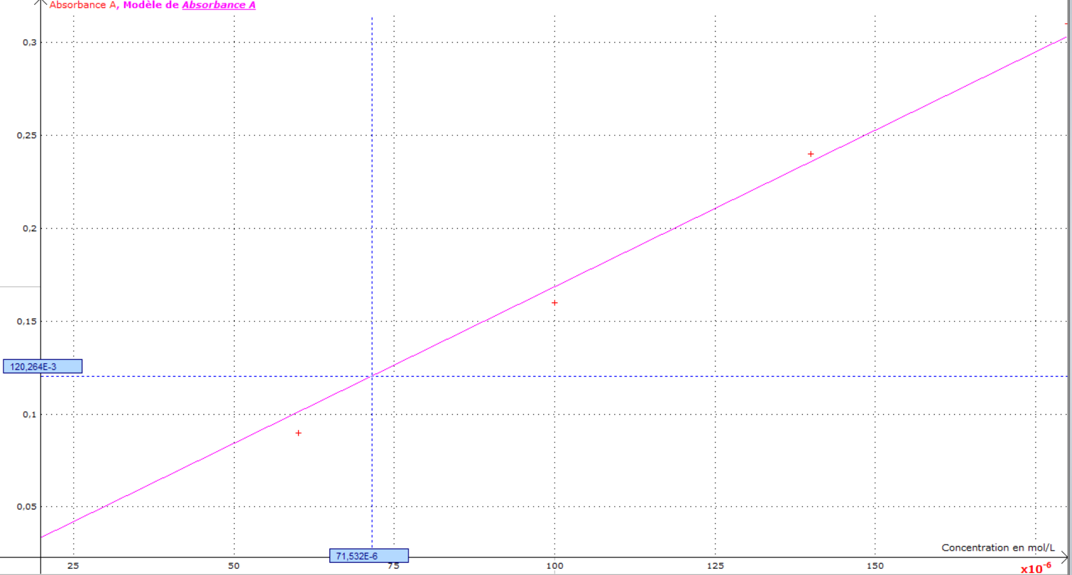Click the magenta model line near 125
Screen dimensions: 1072x575
[x=715, y=208]
